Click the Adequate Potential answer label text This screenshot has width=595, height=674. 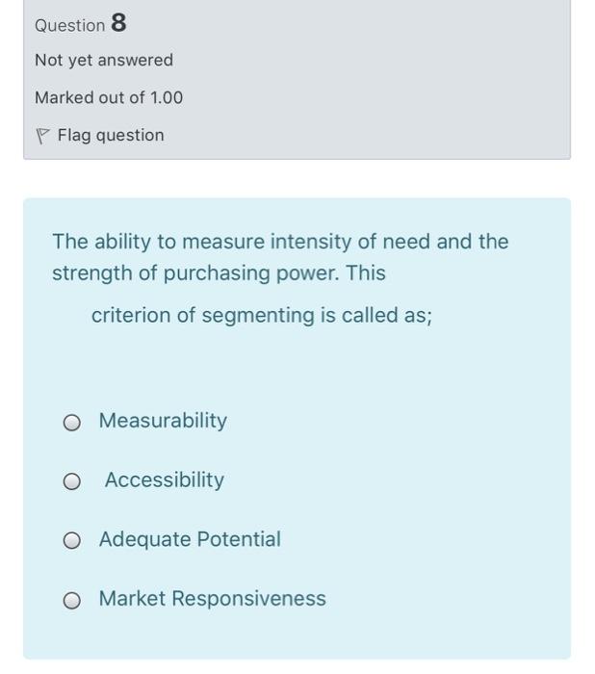(190, 539)
